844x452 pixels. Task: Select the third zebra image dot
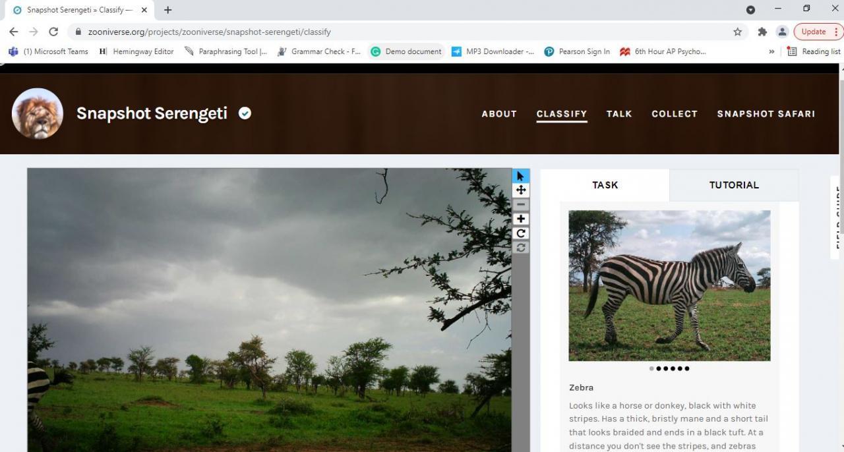click(666, 368)
